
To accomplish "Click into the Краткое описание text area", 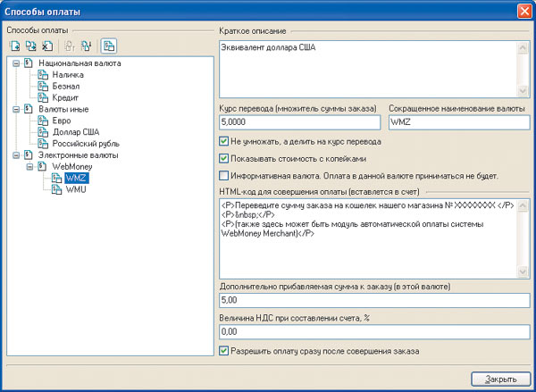I will coord(368,70).
